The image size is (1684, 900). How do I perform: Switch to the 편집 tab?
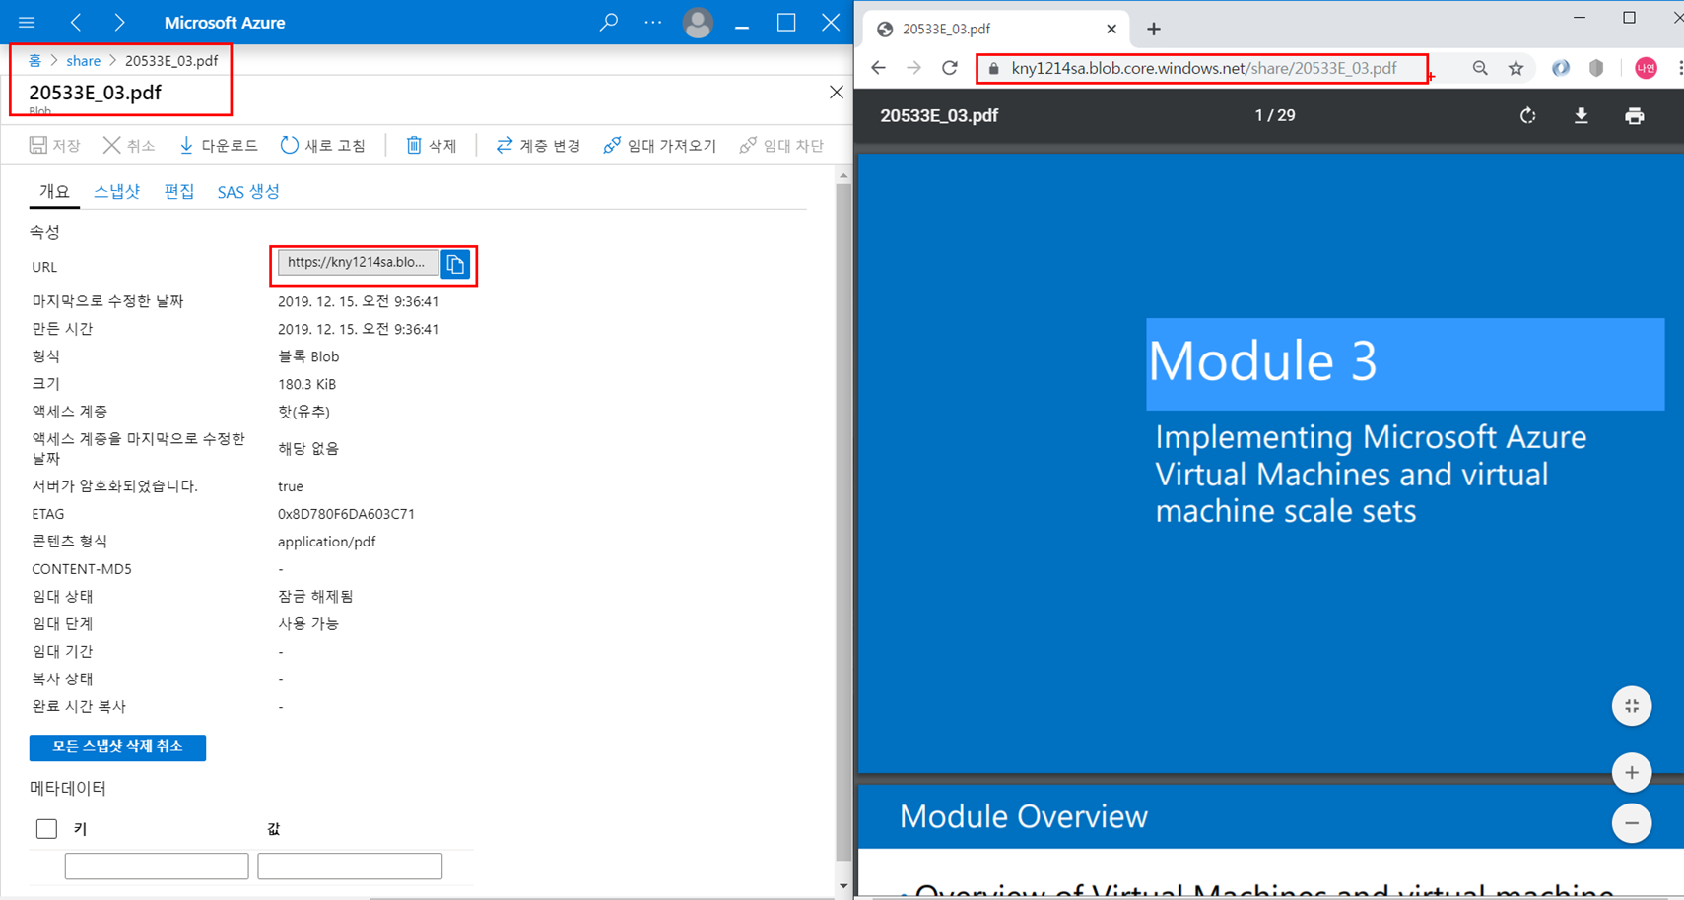[x=178, y=191]
